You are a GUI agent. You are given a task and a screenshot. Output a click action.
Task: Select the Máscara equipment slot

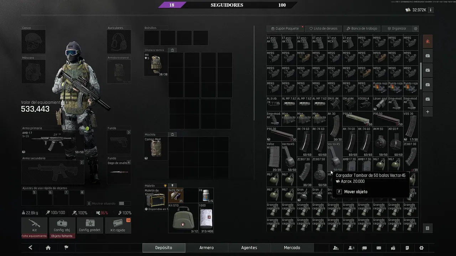tap(33, 71)
